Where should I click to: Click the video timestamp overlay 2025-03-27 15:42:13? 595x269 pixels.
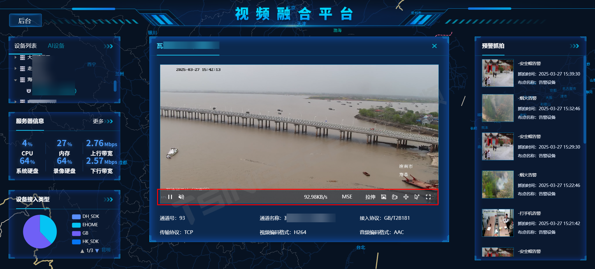(198, 70)
